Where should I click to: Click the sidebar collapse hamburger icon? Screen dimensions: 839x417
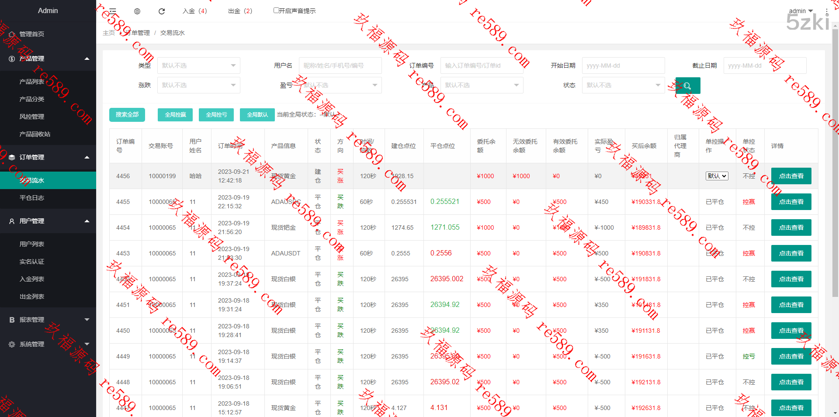point(113,11)
